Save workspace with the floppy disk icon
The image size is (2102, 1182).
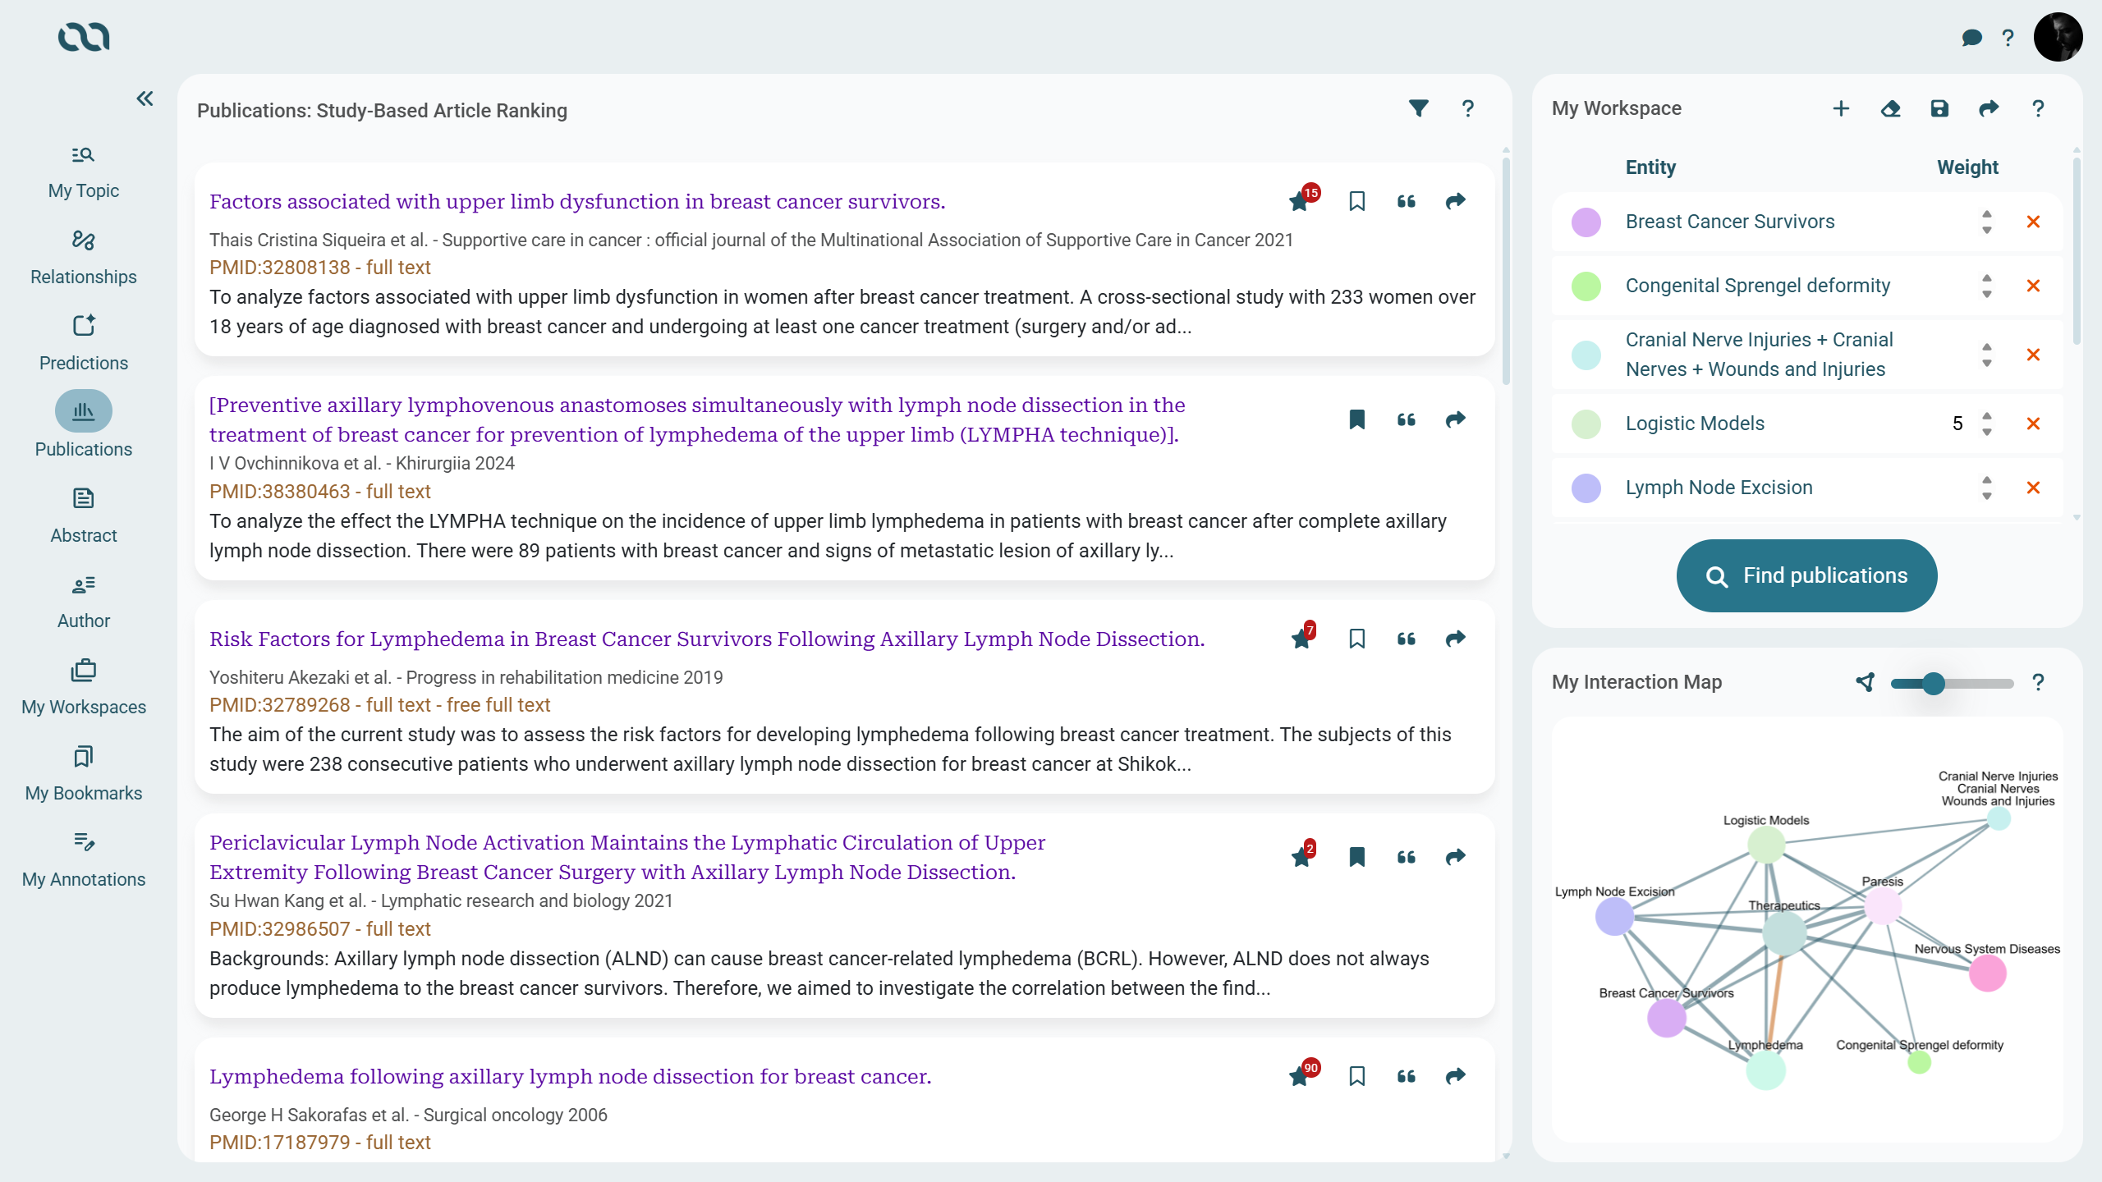[1939, 108]
